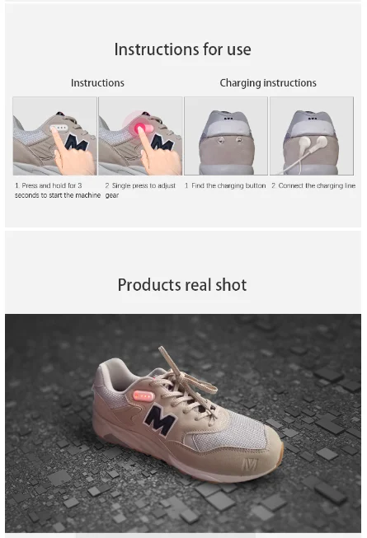
Task: Click the red LED light on large shoe
Action: pos(144,396)
